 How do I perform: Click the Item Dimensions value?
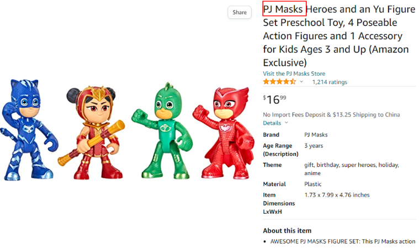point(337,195)
